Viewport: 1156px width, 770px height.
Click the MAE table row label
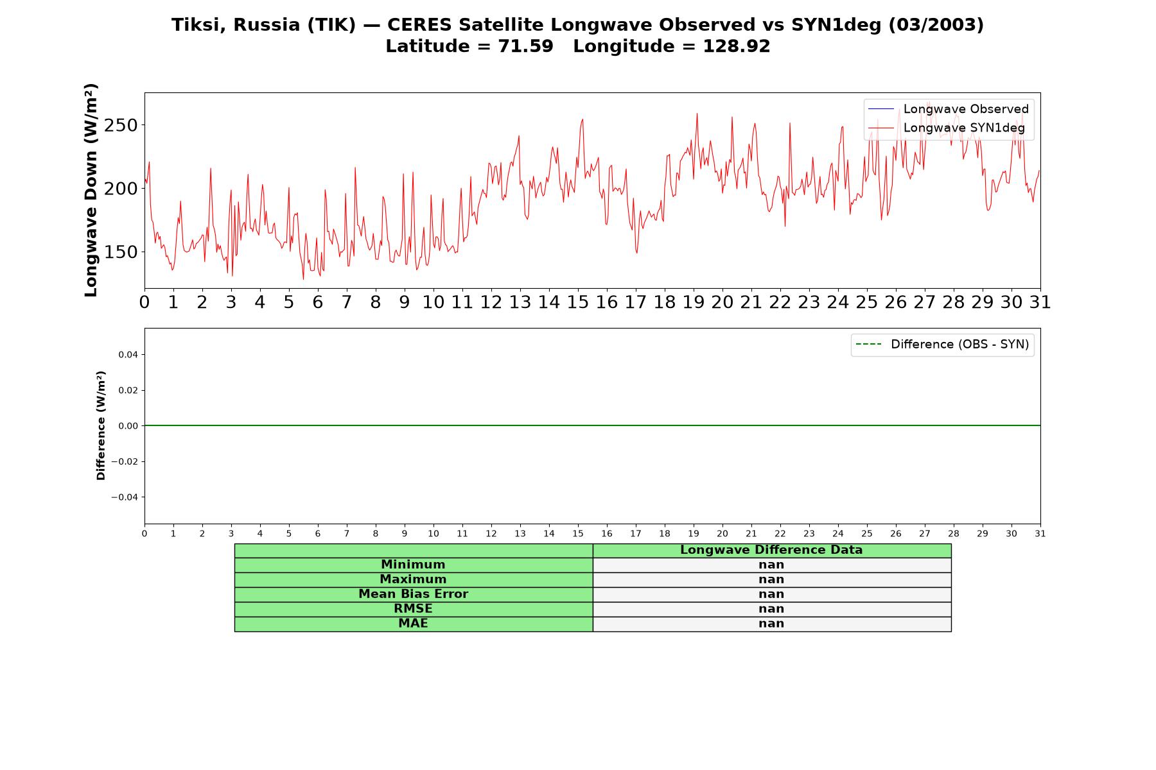(413, 624)
